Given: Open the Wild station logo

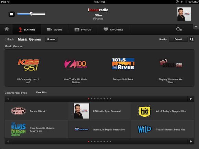Looking at the screenshot, I should [144, 129].
